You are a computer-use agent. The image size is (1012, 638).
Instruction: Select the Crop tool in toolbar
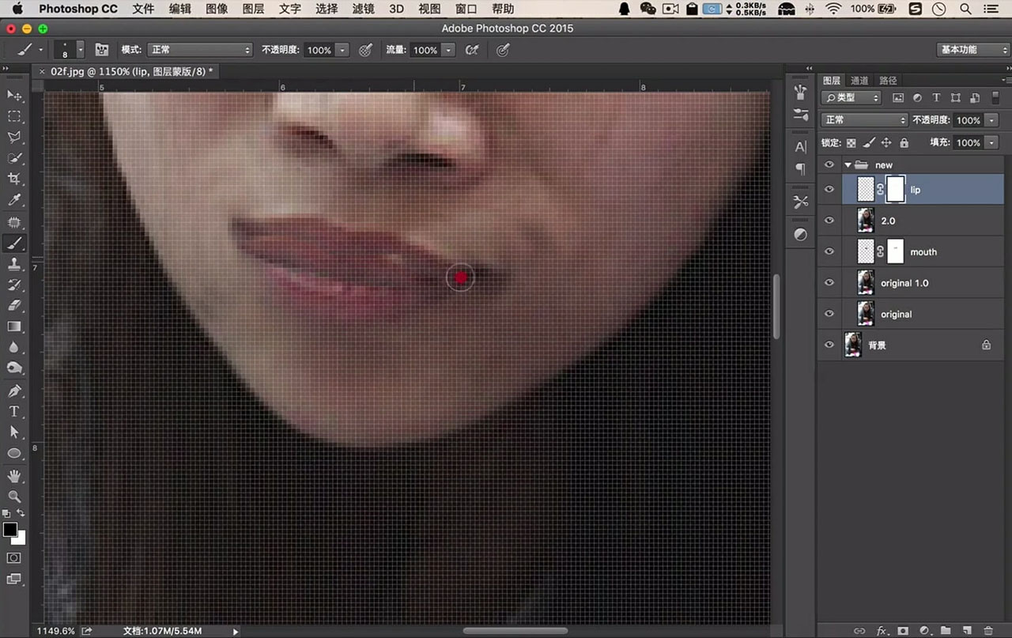tap(14, 179)
